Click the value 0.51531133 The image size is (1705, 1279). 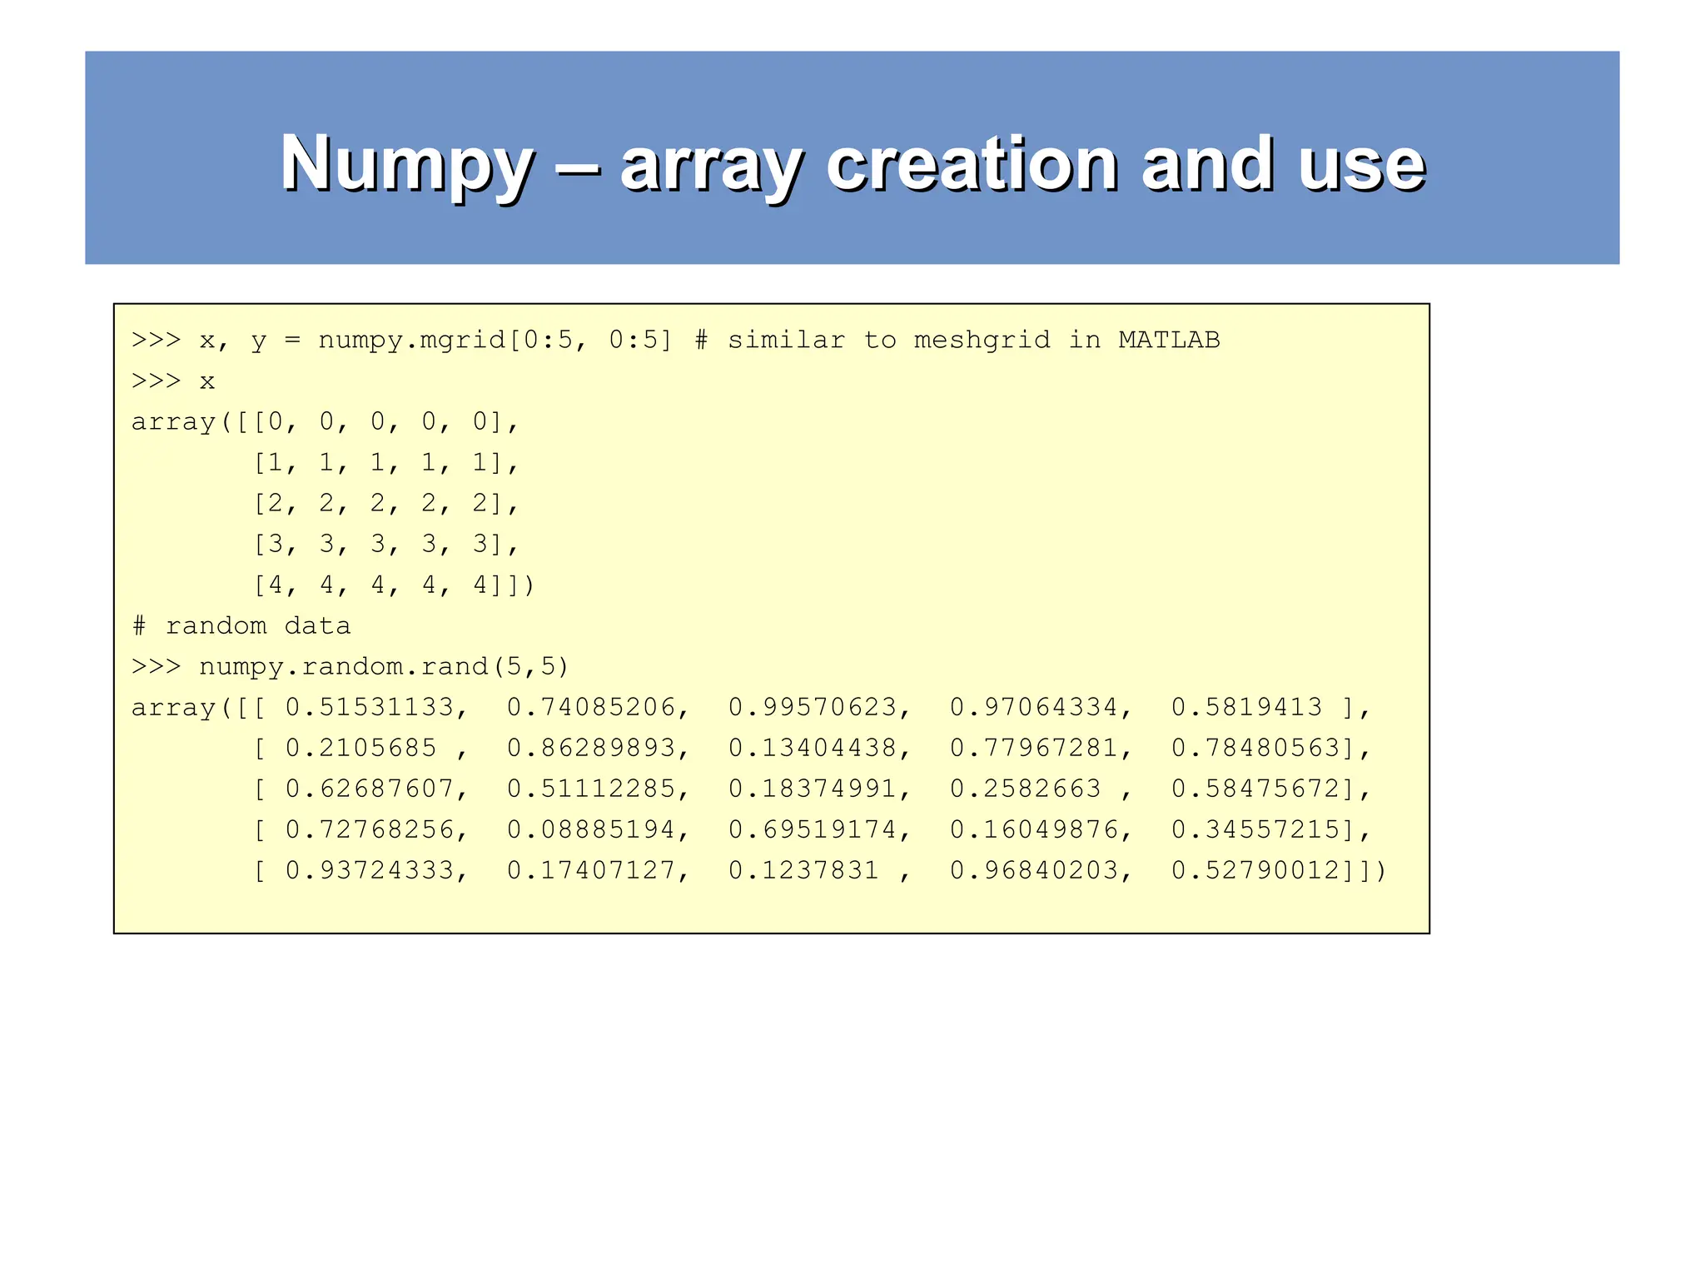tap(370, 708)
